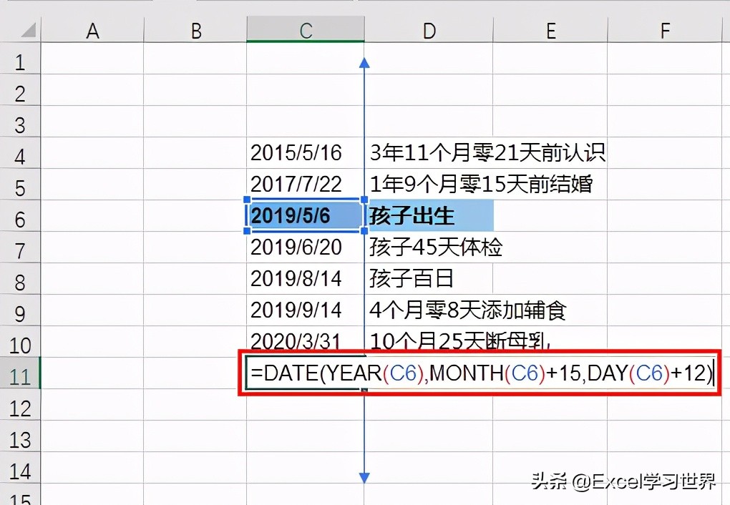Select column F header

[x=666, y=30]
